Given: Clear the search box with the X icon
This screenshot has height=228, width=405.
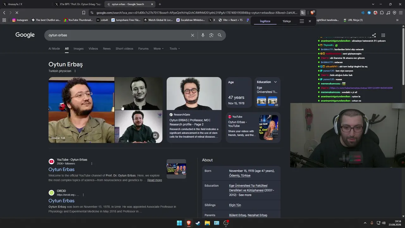Looking at the screenshot, I should click(192, 35).
